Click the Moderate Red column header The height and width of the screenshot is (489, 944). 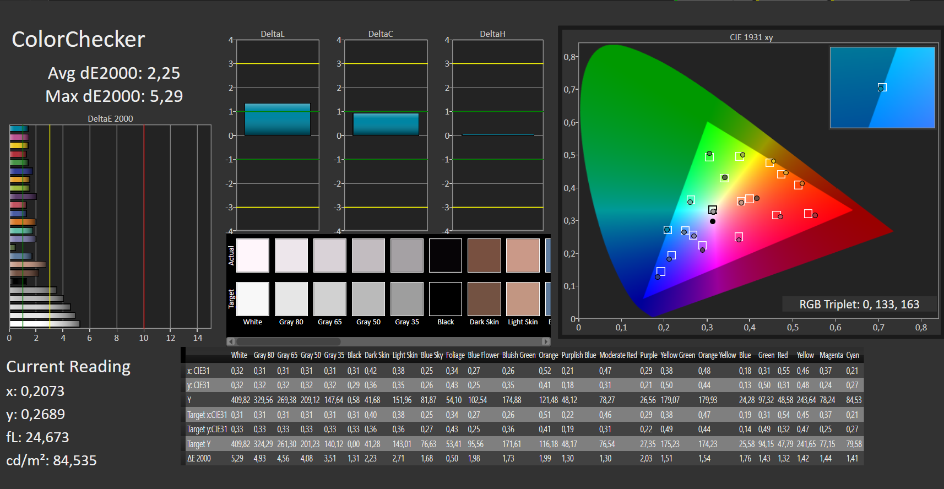pos(618,355)
